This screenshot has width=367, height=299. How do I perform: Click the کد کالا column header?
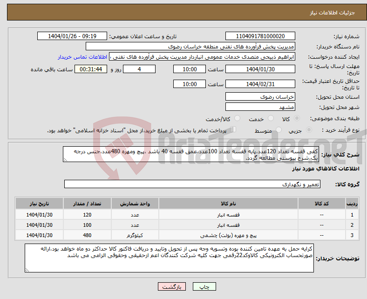point(322,204)
